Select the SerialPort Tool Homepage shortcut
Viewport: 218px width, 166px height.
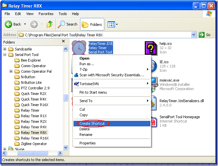click(180, 117)
